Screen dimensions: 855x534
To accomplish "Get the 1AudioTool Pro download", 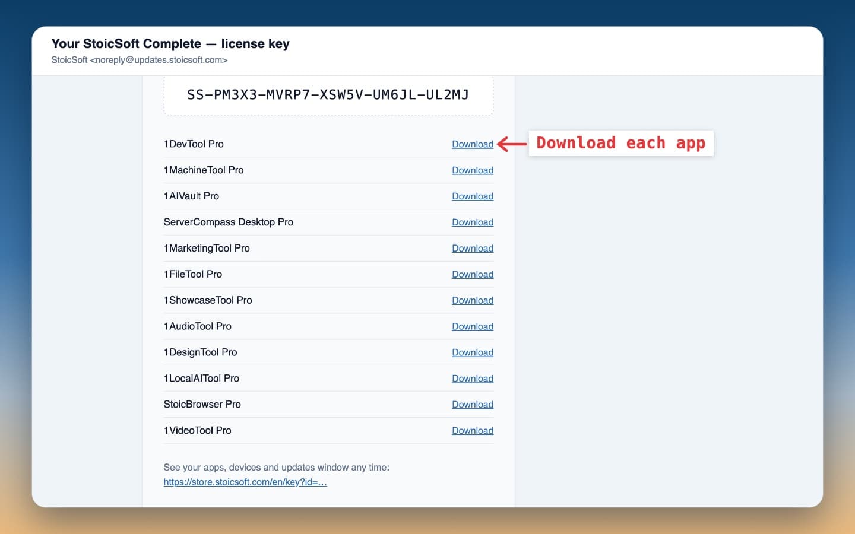I will [473, 327].
